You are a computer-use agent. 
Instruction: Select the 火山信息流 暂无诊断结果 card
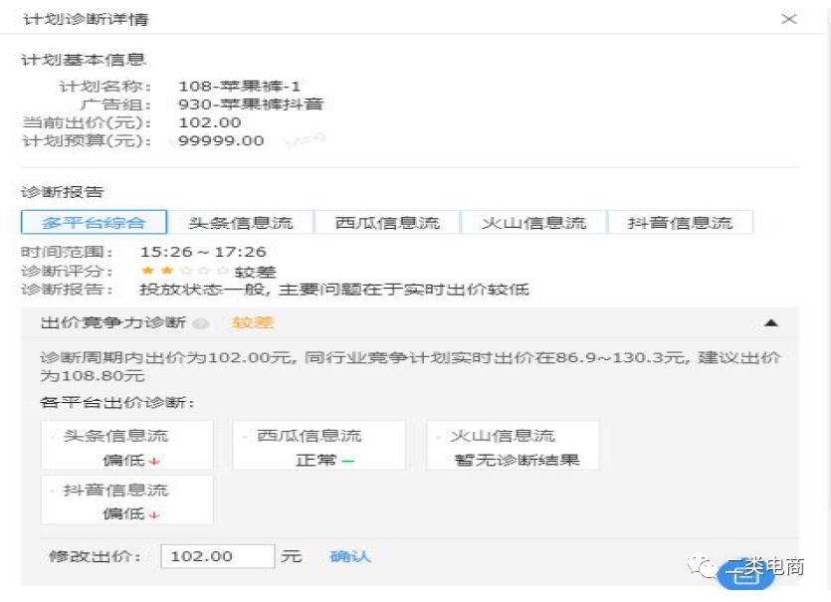[x=513, y=444]
